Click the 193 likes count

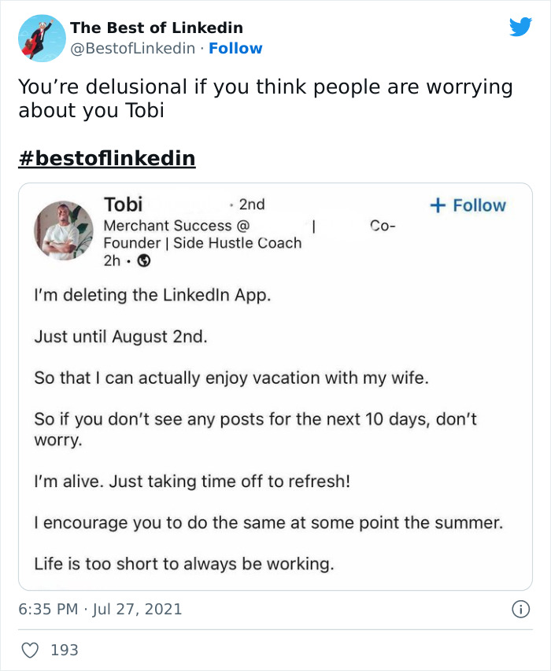(x=64, y=650)
